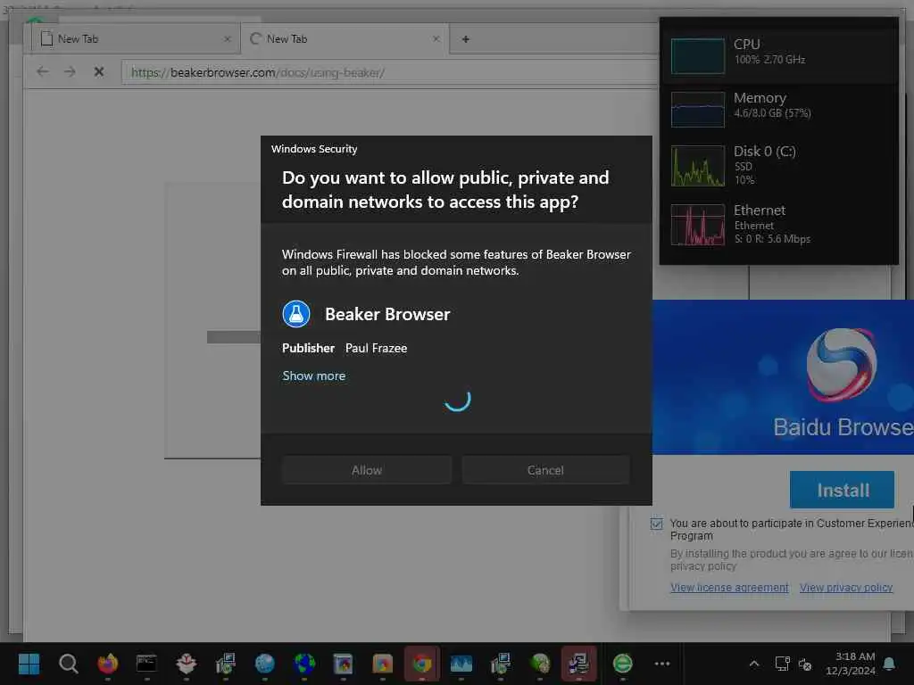Image resolution: width=914 pixels, height=685 pixels.
Task: Select the first New Tab in Beaker
Action: (x=135, y=39)
